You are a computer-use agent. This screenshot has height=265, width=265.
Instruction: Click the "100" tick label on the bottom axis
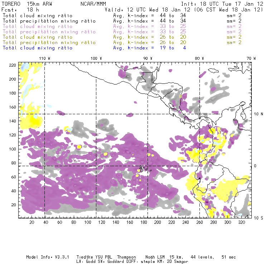(88, 222)
